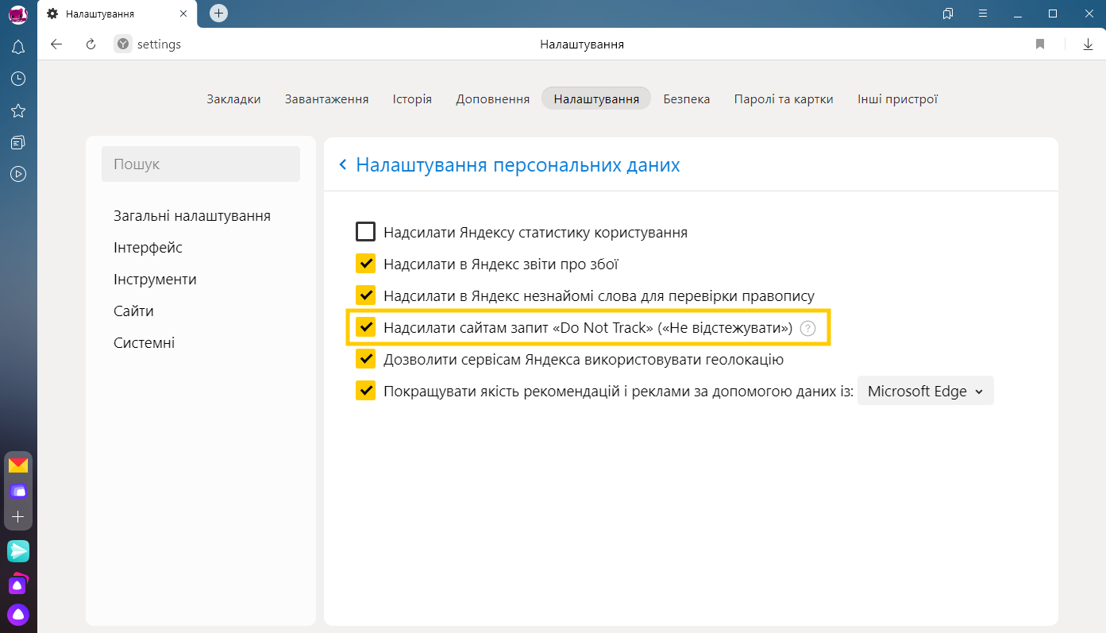Select the Налаштування tab
This screenshot has height=633, width=1106.
click(596, 98)
